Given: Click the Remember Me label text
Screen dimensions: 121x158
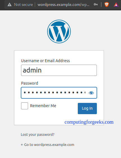Looking at the screenshot, I should point(43,106).
